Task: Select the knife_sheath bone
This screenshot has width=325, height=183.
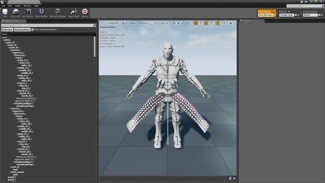Action: click(17, 172)
